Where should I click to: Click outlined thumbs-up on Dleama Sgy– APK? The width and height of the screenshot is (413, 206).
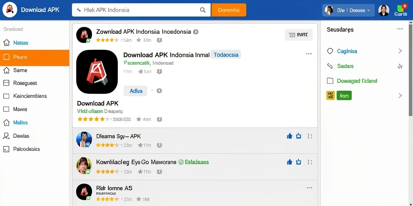tap(298, 136)
